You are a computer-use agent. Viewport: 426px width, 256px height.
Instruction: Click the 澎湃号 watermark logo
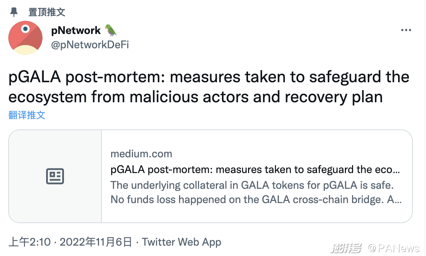coord(346,248)
